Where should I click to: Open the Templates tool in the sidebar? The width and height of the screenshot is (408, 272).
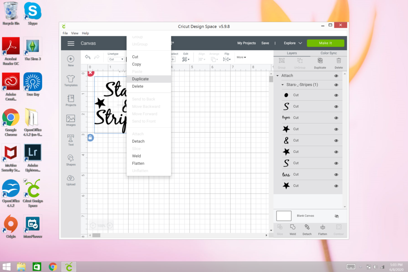(71, 80)
